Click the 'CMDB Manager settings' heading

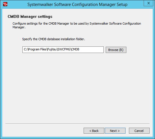tap(30, 17)
